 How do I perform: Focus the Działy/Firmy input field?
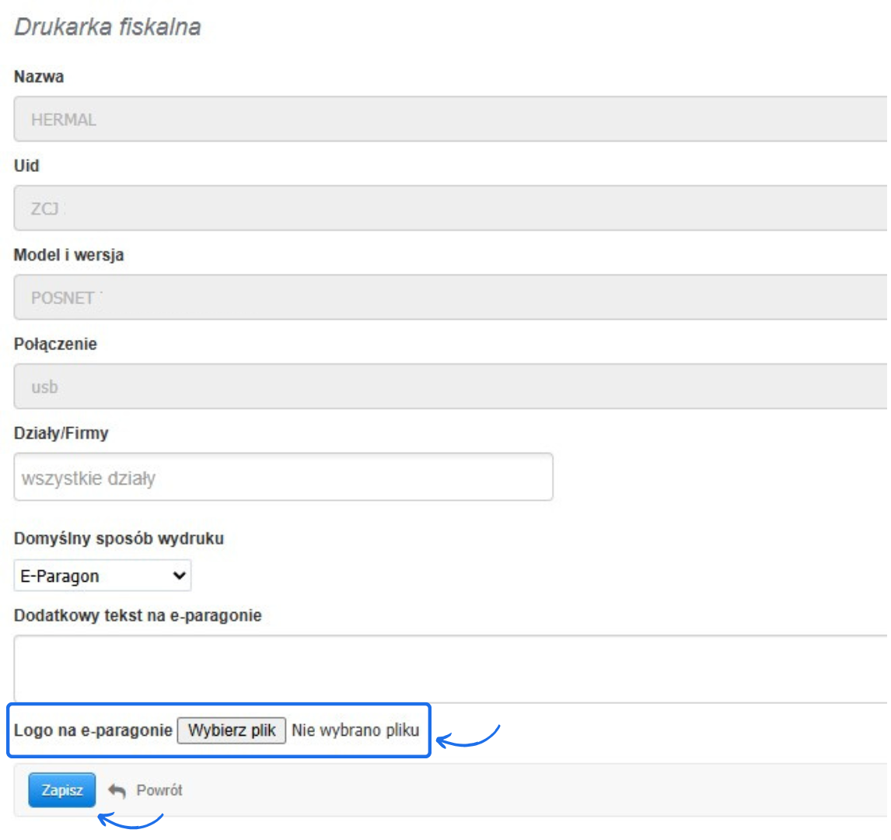(x=283, y=478)
